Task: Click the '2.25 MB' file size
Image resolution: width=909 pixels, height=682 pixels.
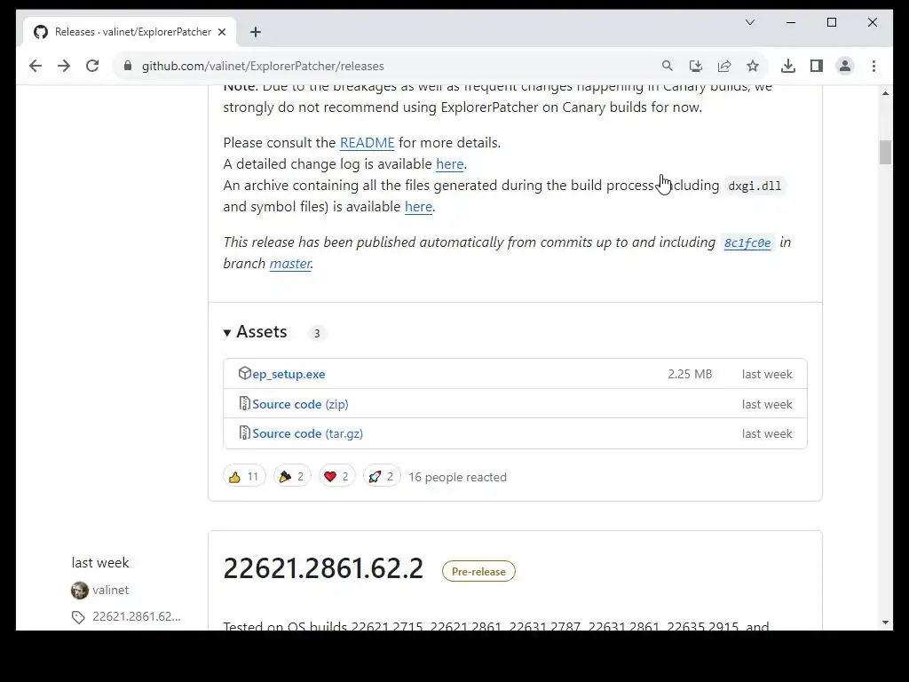Action: (690, 375)
